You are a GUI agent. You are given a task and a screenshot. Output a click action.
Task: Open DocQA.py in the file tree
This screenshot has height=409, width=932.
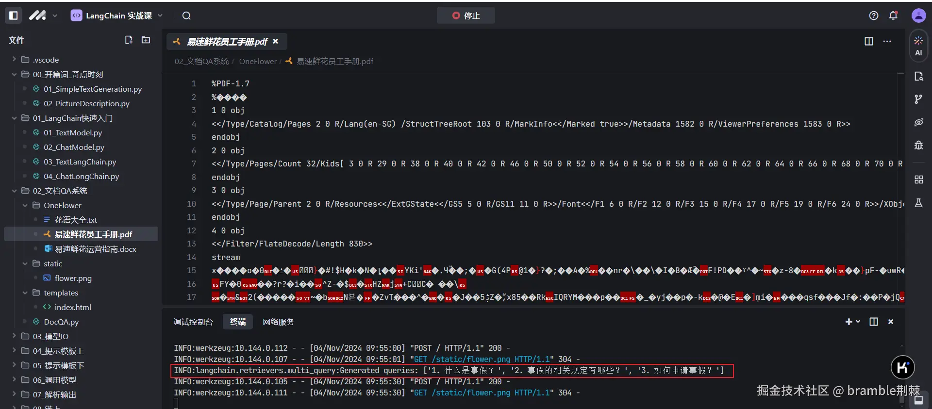(61, 322)
